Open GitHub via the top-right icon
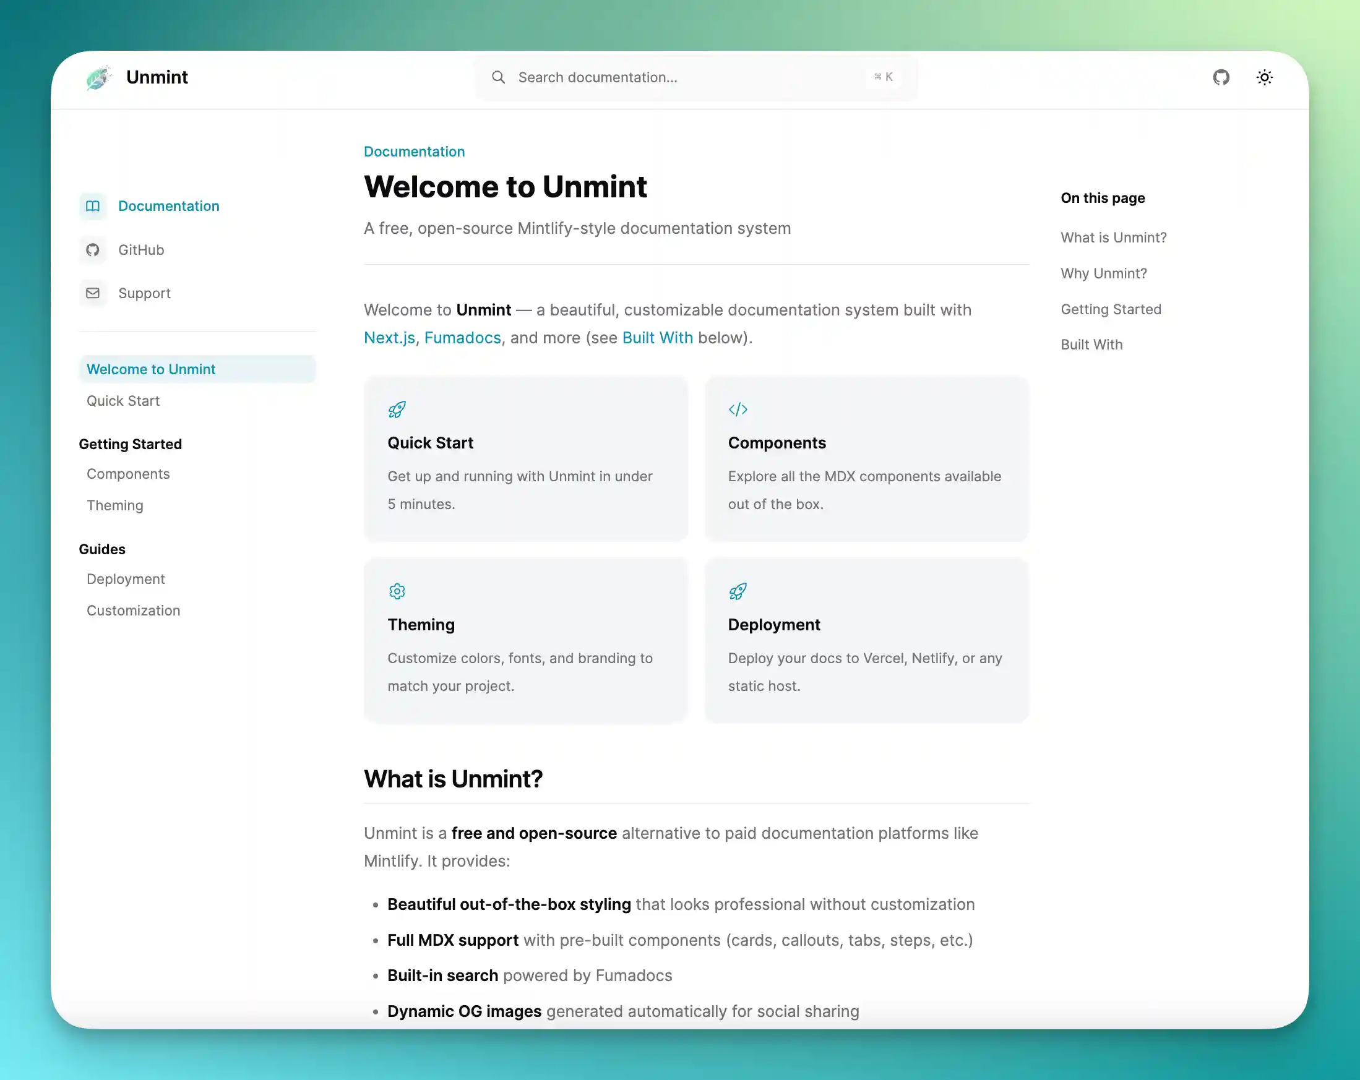 pyautogui.click(x=1222, y=77)
